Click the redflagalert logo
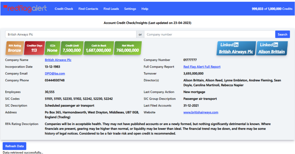The width and height of the screenshot is (295, 154). coord(25,8)
